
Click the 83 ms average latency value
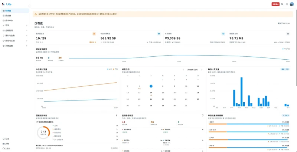click(x=39, y=58)
